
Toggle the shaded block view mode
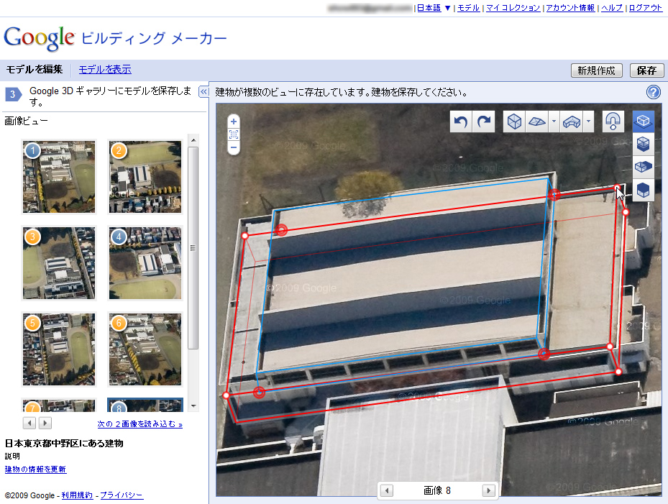[x=643, y=166]
